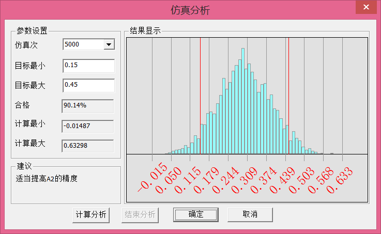The image size is (381, 234).
Task: Focus the 目标最小 input field
Action: click(x=88, y=66)
